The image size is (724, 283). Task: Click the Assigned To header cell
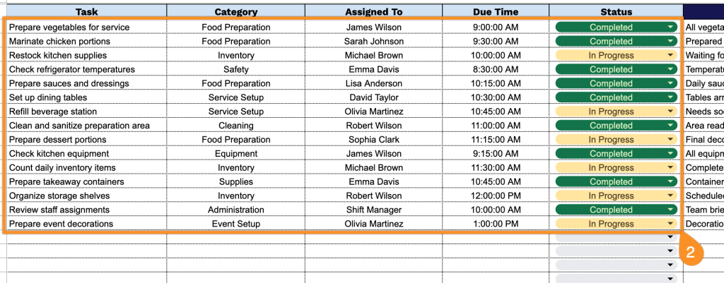click(373, 11)
